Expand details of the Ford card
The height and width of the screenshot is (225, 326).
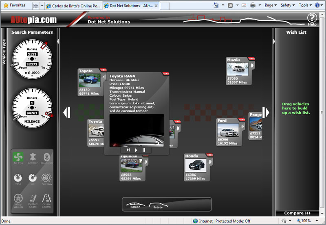[x=242, y=126]
